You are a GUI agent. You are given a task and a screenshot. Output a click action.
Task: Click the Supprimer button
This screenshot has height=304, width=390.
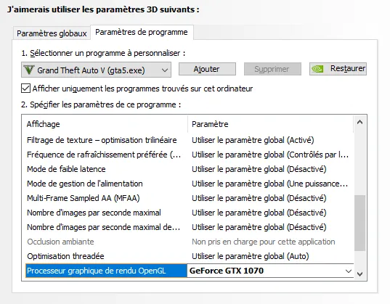click(272, 69)
